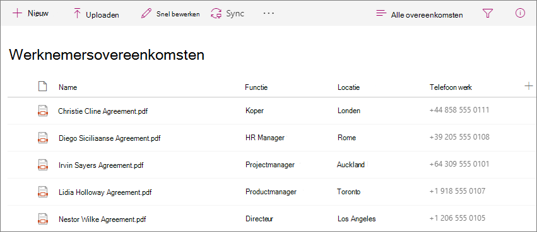The height and width of the screenshot is (232, 537).
Task: Click phone number +44 858 555 0111
Action: 459,110
